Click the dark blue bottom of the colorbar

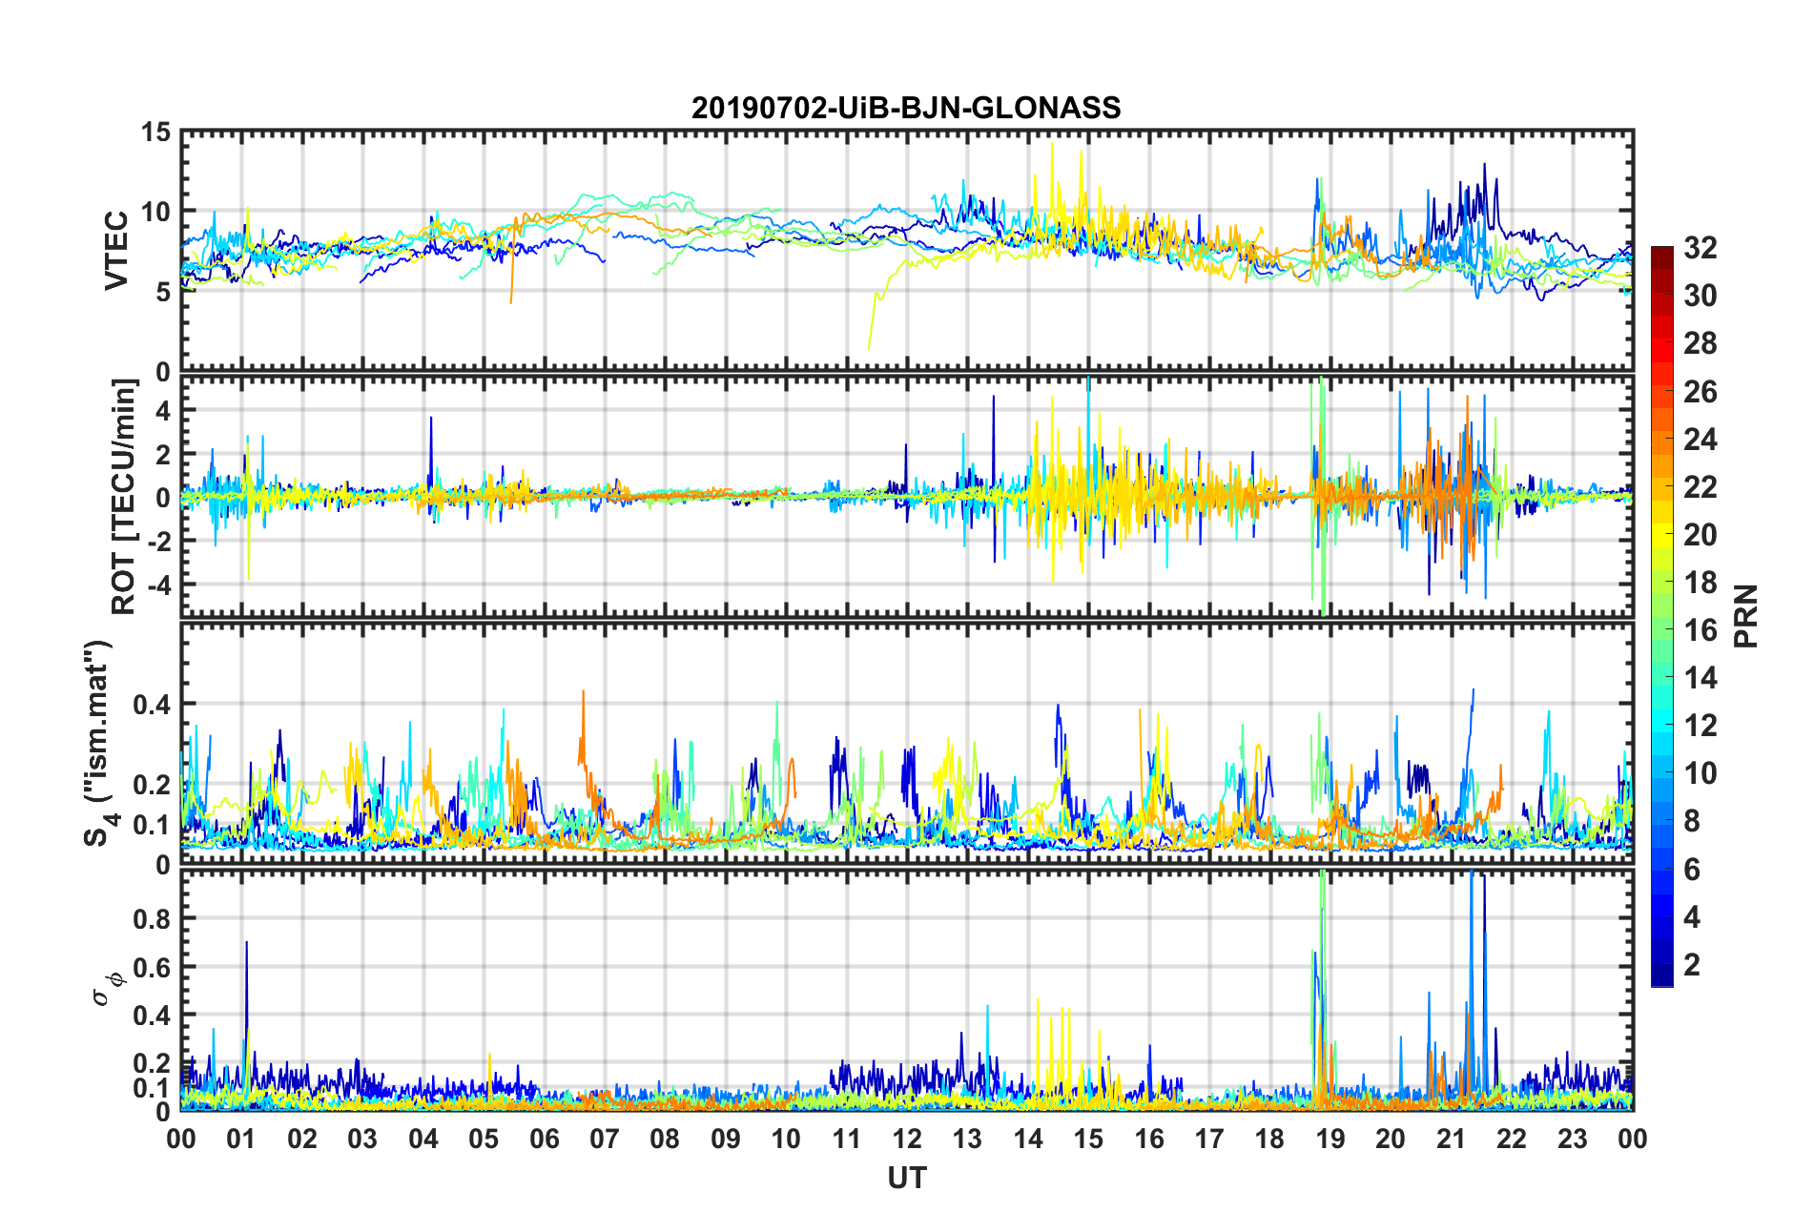[1662, 975]
